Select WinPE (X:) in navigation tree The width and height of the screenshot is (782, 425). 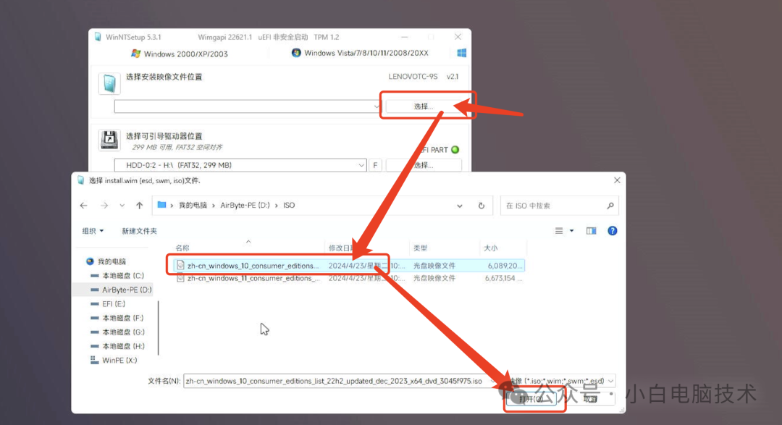click(114, 360)
